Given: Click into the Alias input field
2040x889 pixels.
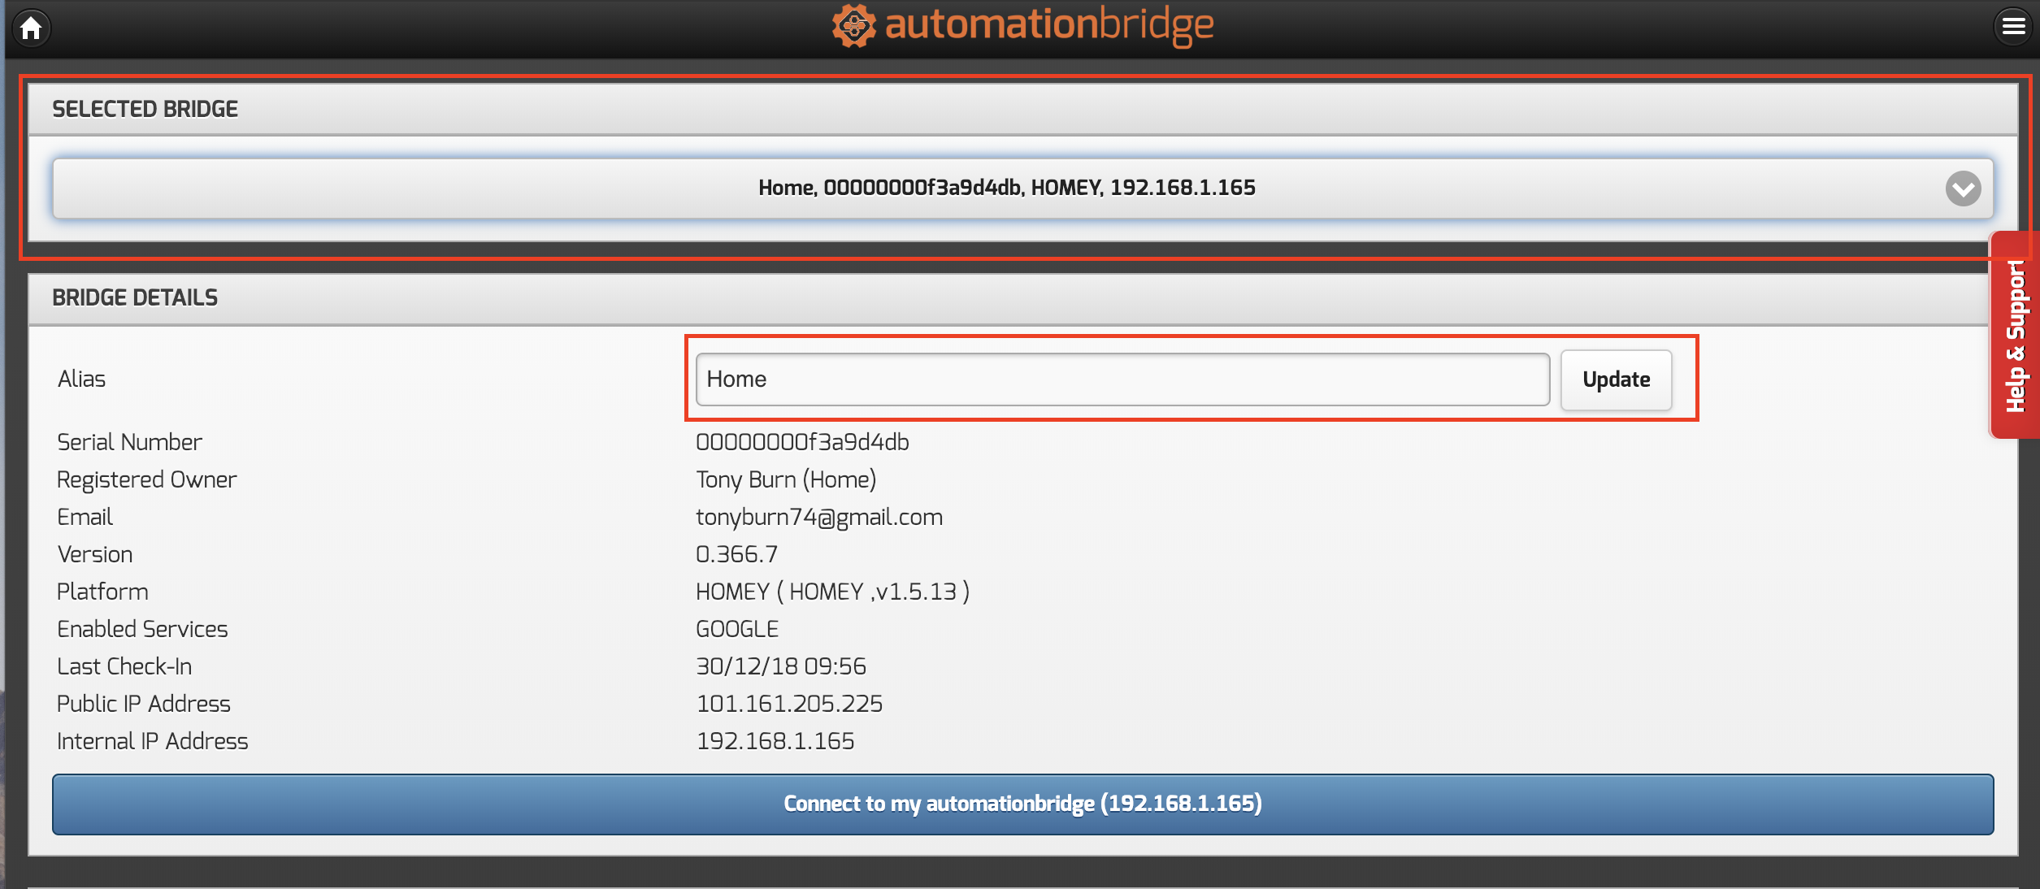Looking at the screenshot, I should (x=1122, y=379).
